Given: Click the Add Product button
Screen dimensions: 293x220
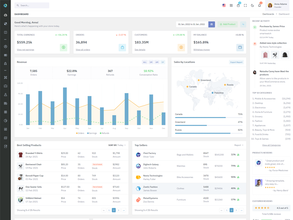Looking at the screenshot, I should 227,24.
